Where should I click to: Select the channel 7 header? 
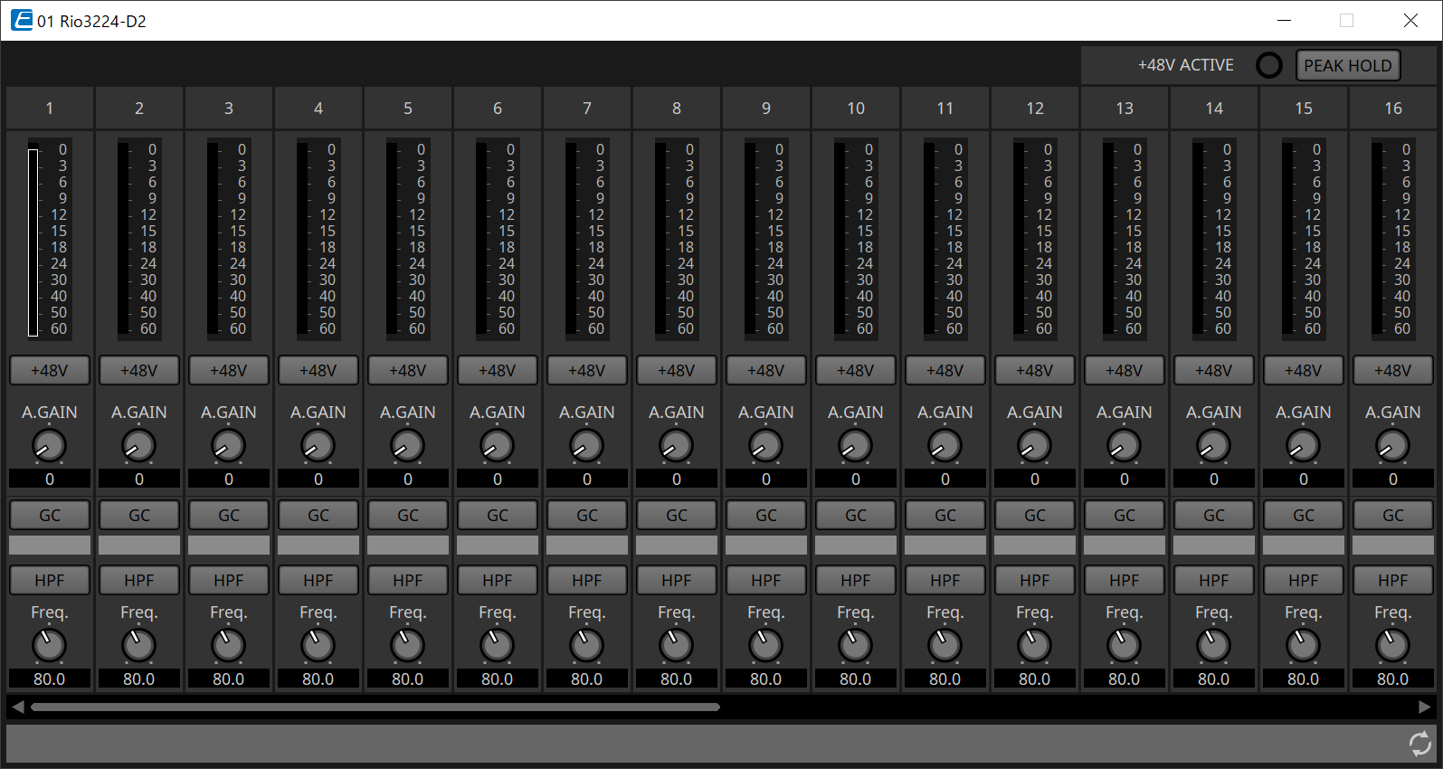point(587,109)
